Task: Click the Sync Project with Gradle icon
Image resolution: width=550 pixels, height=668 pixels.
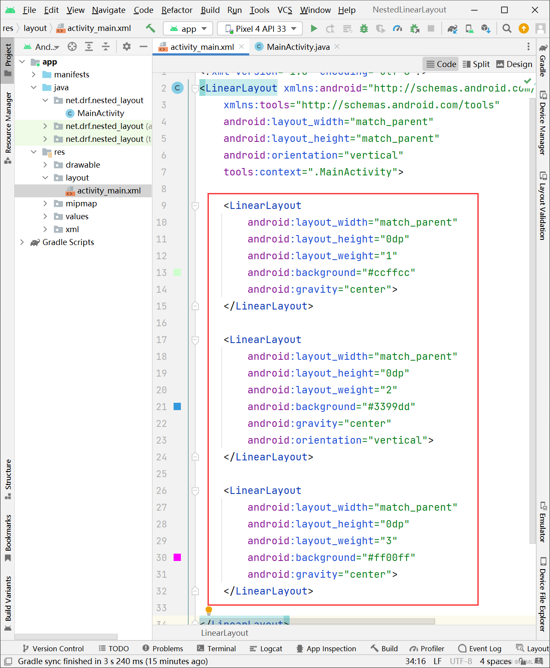Action: point(452,28)
